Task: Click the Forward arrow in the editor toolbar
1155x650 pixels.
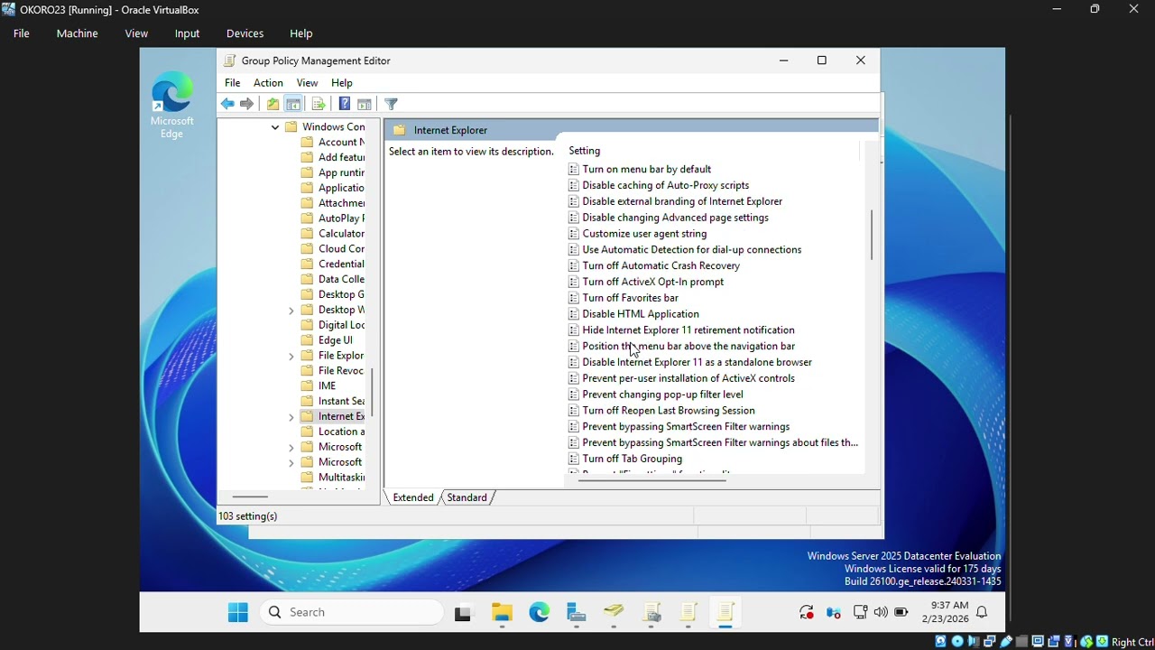Action: pyautogui.click(x=246, y=104)
